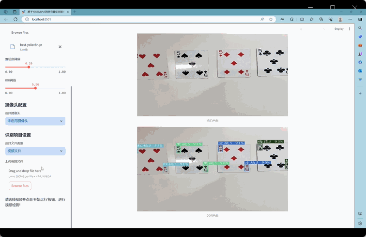Open the favorites list
The height and width of the screenshot is (237, 366).
[312, 19]
